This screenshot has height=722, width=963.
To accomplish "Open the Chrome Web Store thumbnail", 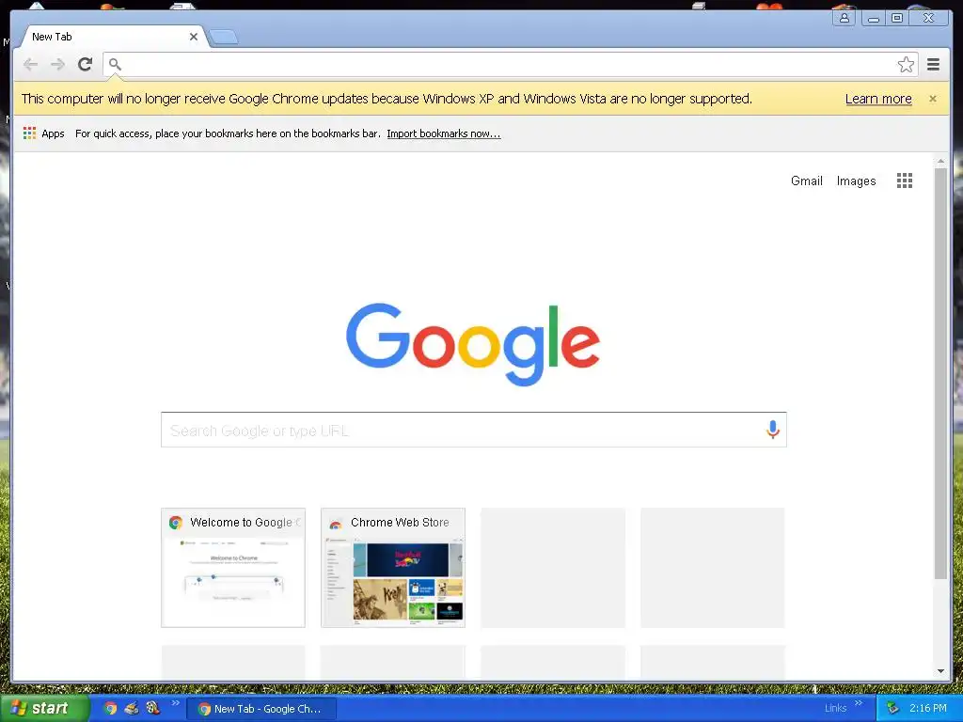I will 393,567.
